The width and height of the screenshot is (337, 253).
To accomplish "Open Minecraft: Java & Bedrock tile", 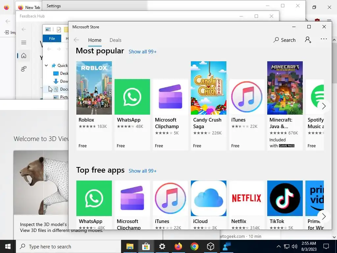I will click(x=285, y=106).
